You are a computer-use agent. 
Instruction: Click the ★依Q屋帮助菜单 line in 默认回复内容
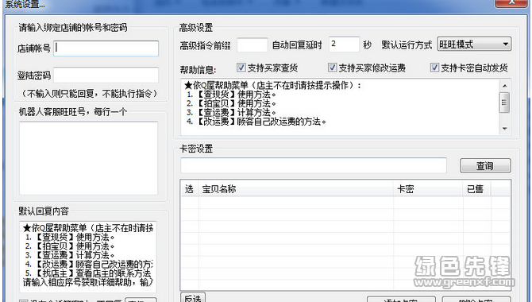[88, 228]
